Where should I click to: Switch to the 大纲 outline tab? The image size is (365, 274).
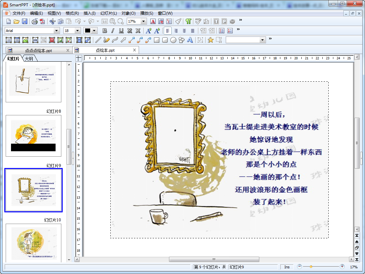tap(29, 59)
